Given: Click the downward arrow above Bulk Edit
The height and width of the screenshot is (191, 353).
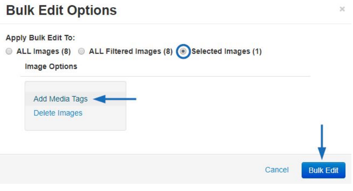Looking at the screenshot, I should point(322,142).
